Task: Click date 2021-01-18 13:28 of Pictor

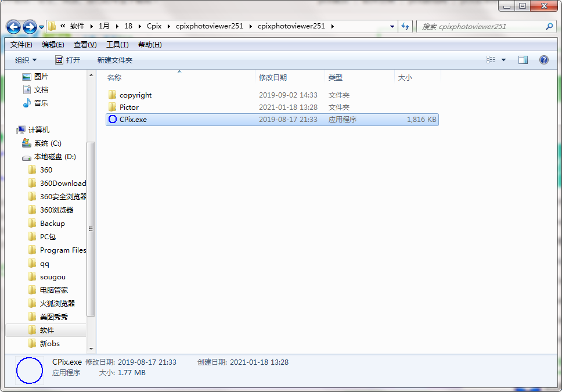Action: (x=288, y=107)
